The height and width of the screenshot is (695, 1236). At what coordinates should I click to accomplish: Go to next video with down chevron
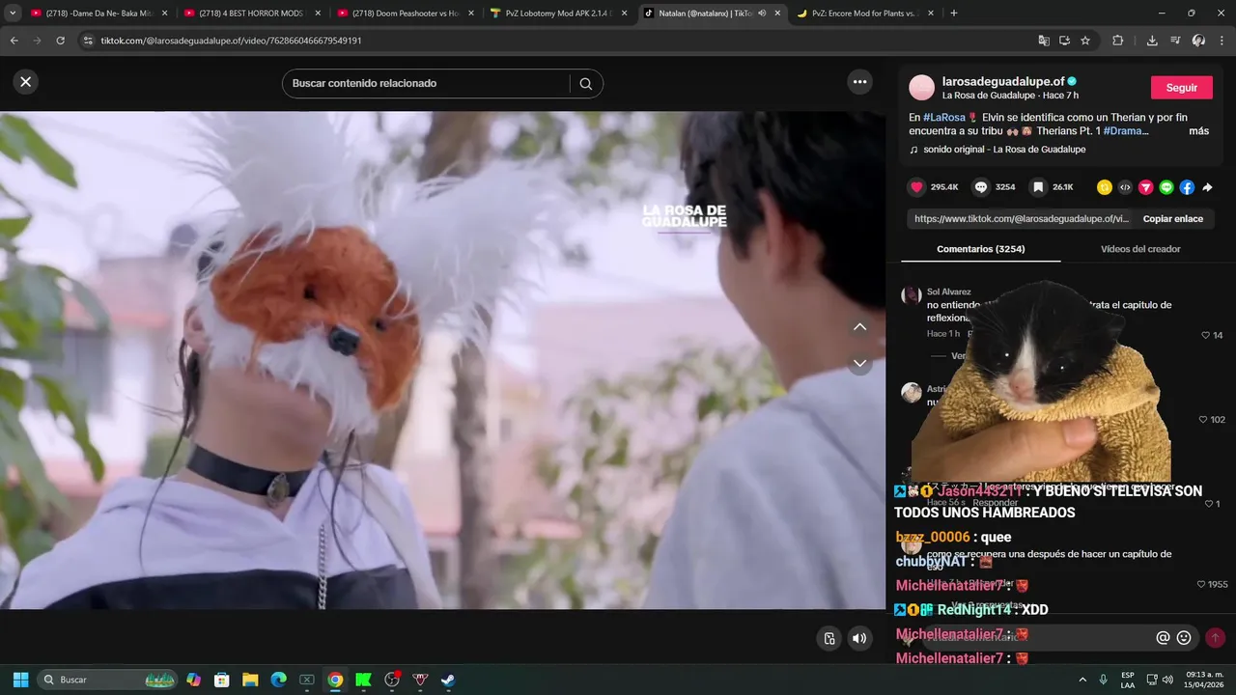[859, 364]
